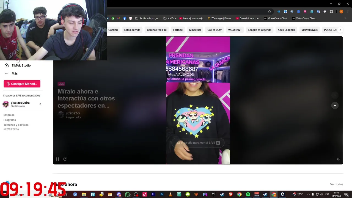Viewport: 352px width, 198px height.
Task: Select the Fortnite category tab
Action: point(178,30)
